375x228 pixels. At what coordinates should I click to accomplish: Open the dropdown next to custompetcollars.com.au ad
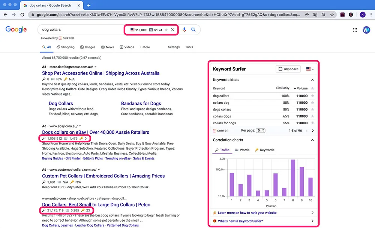pos(99,170)
